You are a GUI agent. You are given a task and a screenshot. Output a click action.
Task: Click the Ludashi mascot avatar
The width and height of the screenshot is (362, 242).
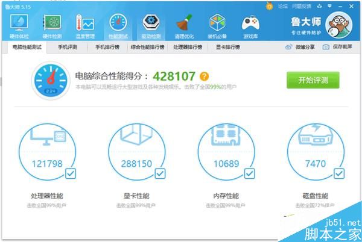[338, 25]
